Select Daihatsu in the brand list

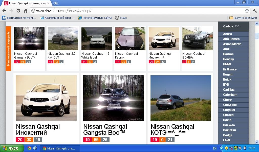pos(233,130)
